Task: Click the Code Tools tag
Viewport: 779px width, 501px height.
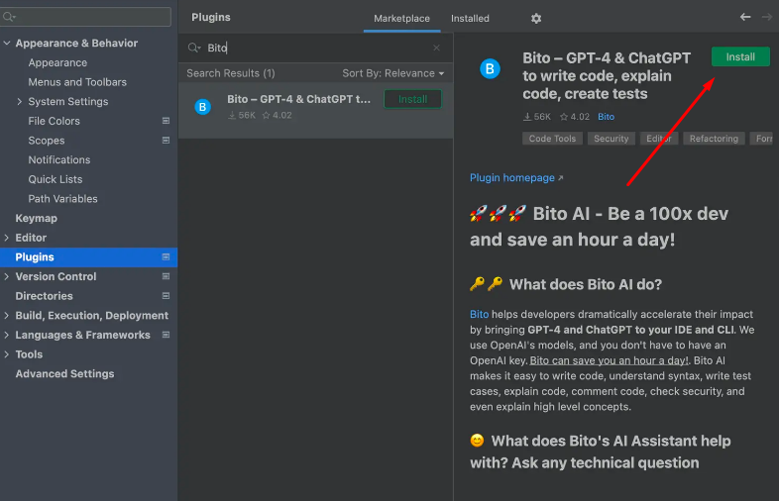Action: click(552, 139)
